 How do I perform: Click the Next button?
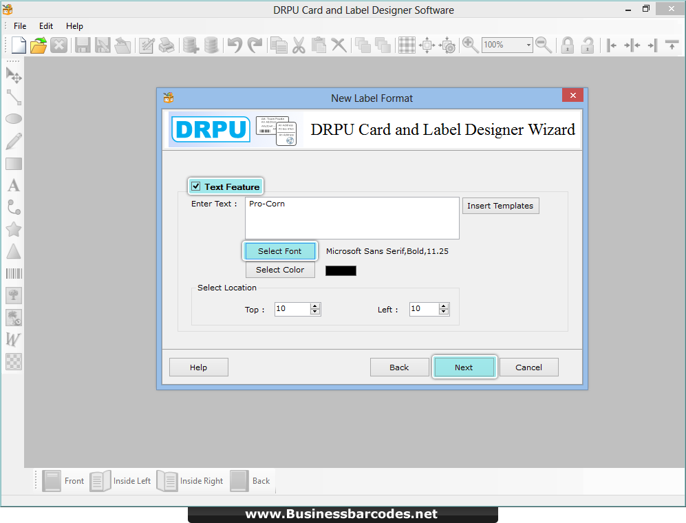click(464, 367)
